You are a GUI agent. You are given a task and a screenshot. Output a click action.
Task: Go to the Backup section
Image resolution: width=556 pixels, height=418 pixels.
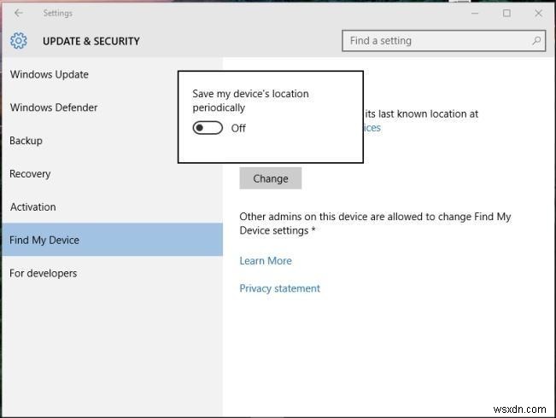click(x=26, y=141)
